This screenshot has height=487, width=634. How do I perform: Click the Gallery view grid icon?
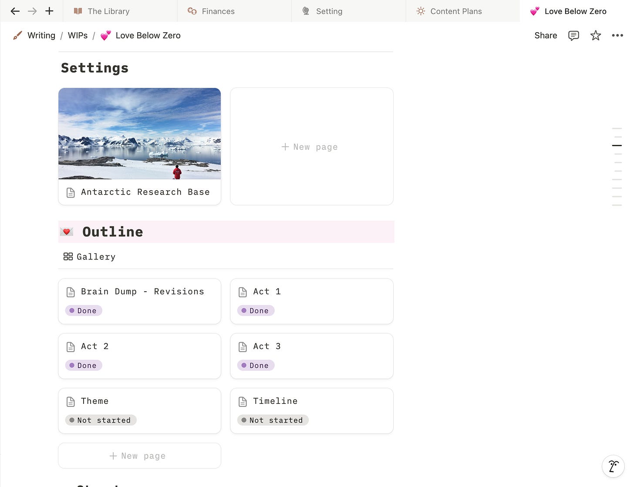click(x=68, y=257)
